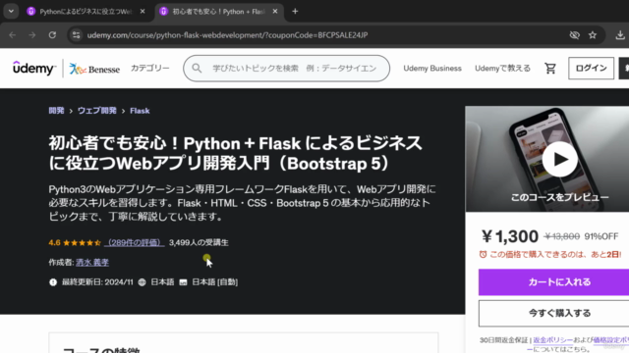Open the 289件の評価 ratings link

point(135,242)
